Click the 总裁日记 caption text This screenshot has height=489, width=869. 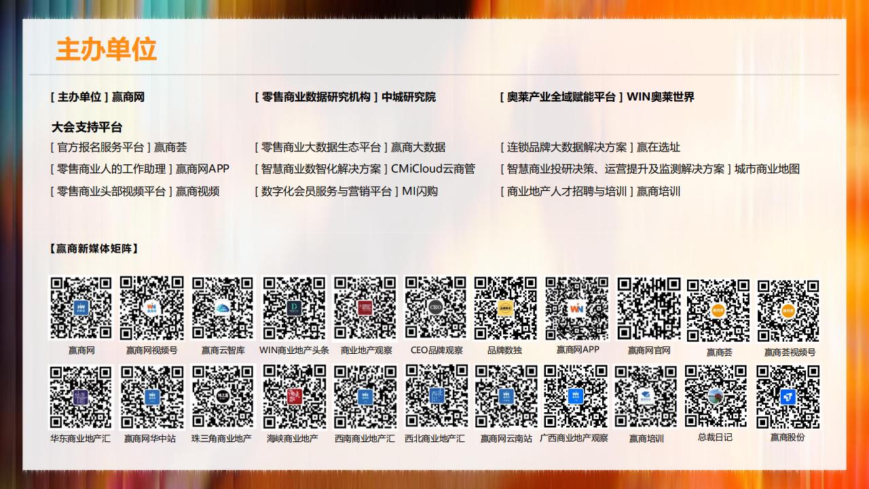(715, 437)
